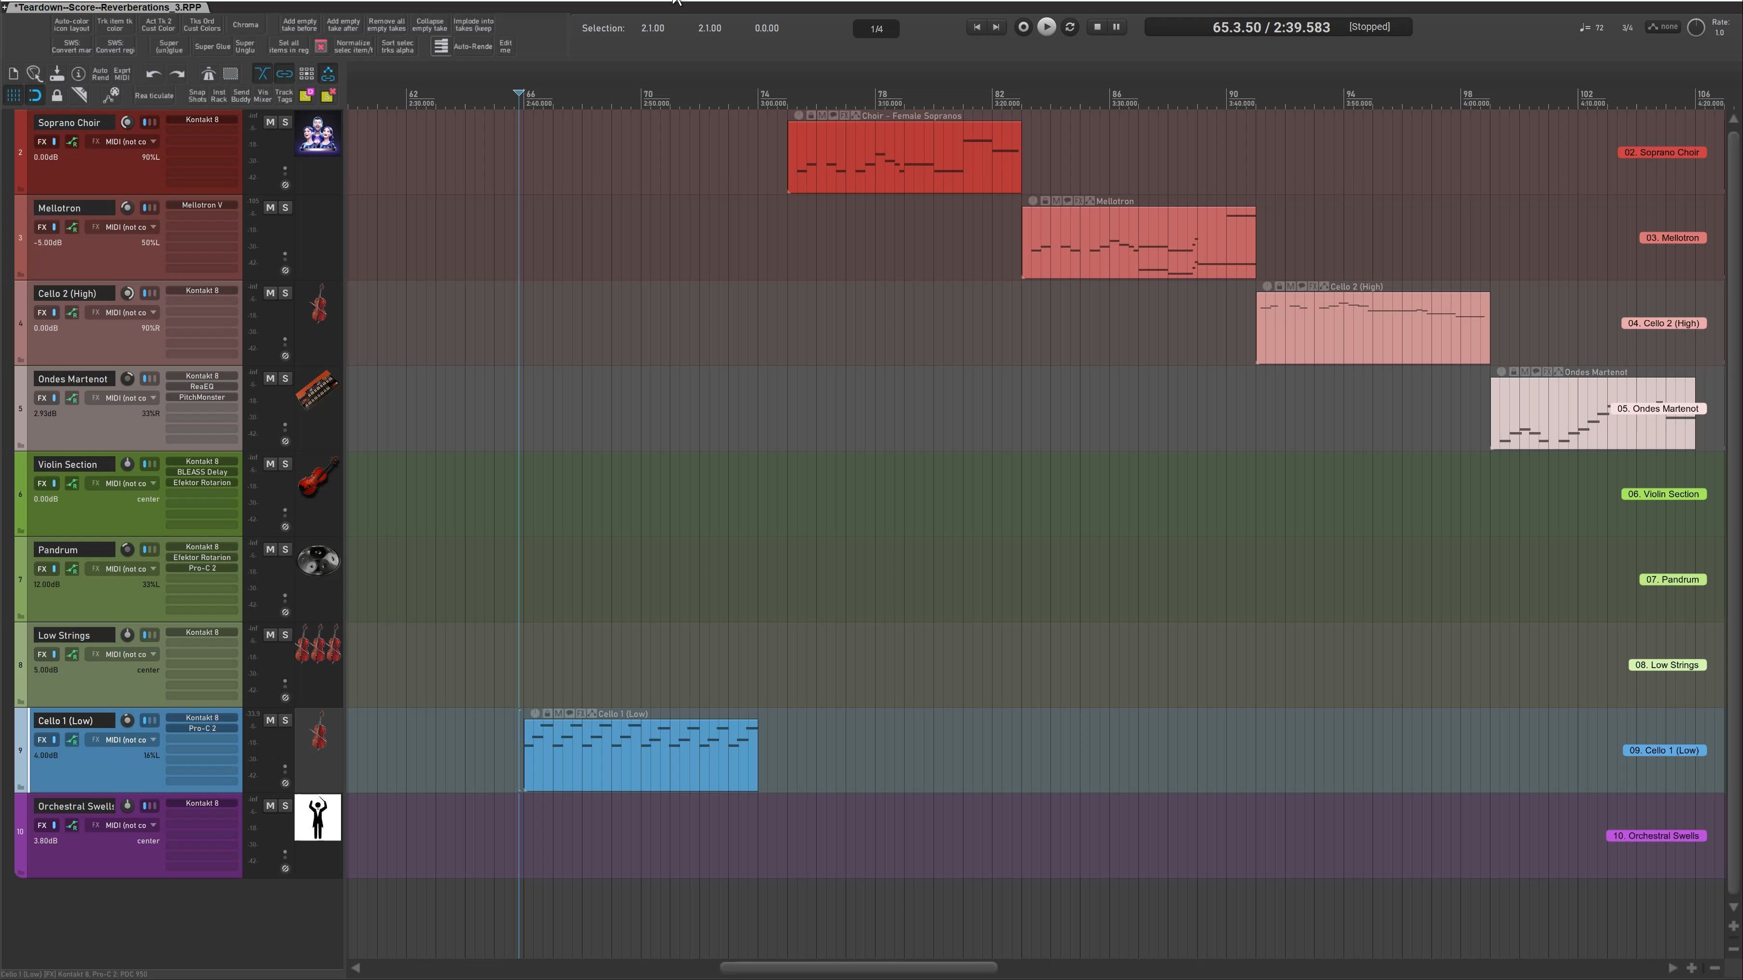
Task: Open the grid division 1/4 dropdown
Action: coord(876,28)
